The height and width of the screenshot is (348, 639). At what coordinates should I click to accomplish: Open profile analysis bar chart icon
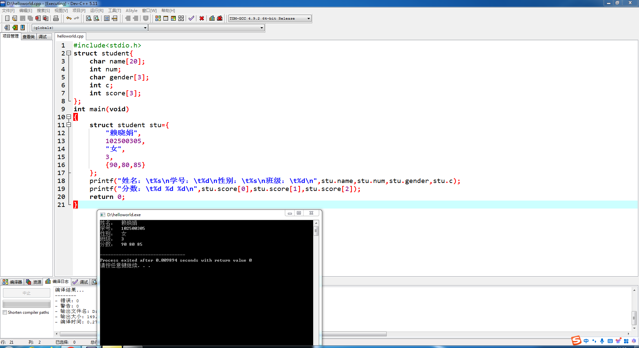(x=212, y=18)
